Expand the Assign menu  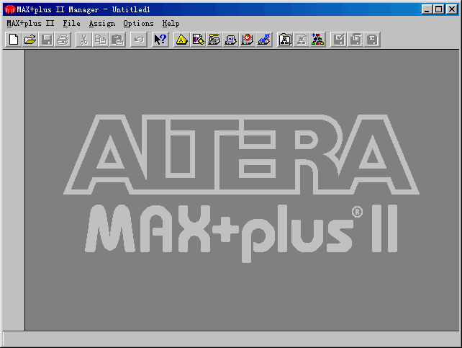101,23
